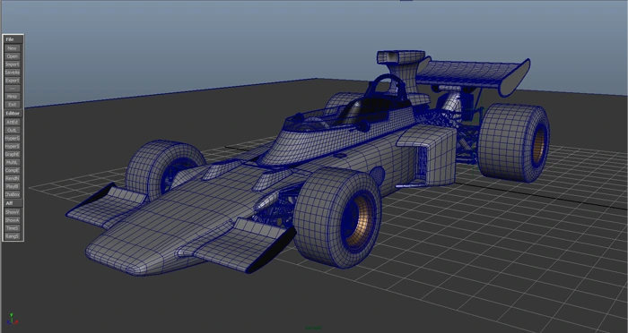
Task: Open the HyperG hypergraph editor
Action: pos(12,138)
